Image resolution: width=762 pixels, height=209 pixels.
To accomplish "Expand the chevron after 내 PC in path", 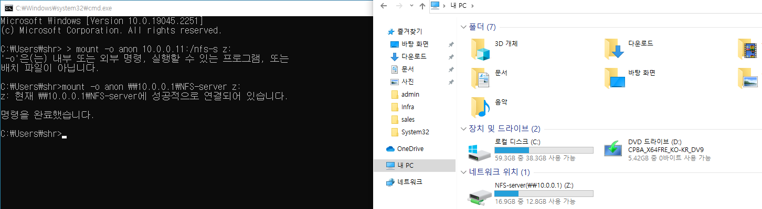I will (x=472, y=6).
